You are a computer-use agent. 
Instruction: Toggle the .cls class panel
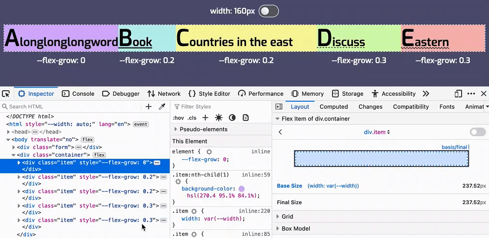point(192,118)
